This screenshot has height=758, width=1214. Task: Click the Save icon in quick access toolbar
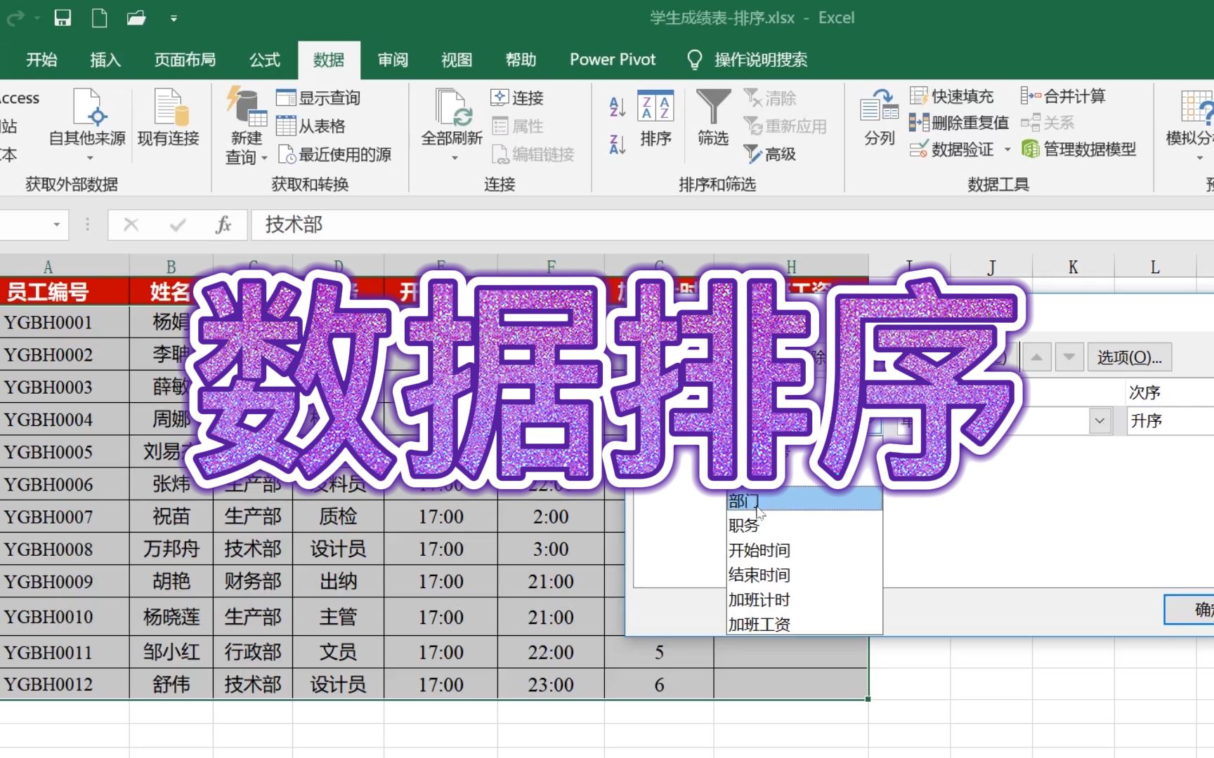(x=63, y=18)
